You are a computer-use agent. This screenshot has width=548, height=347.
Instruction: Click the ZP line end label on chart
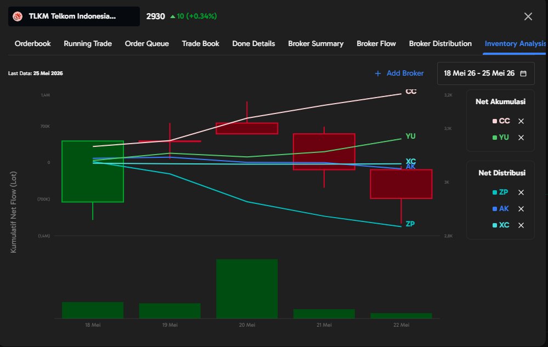410,224
